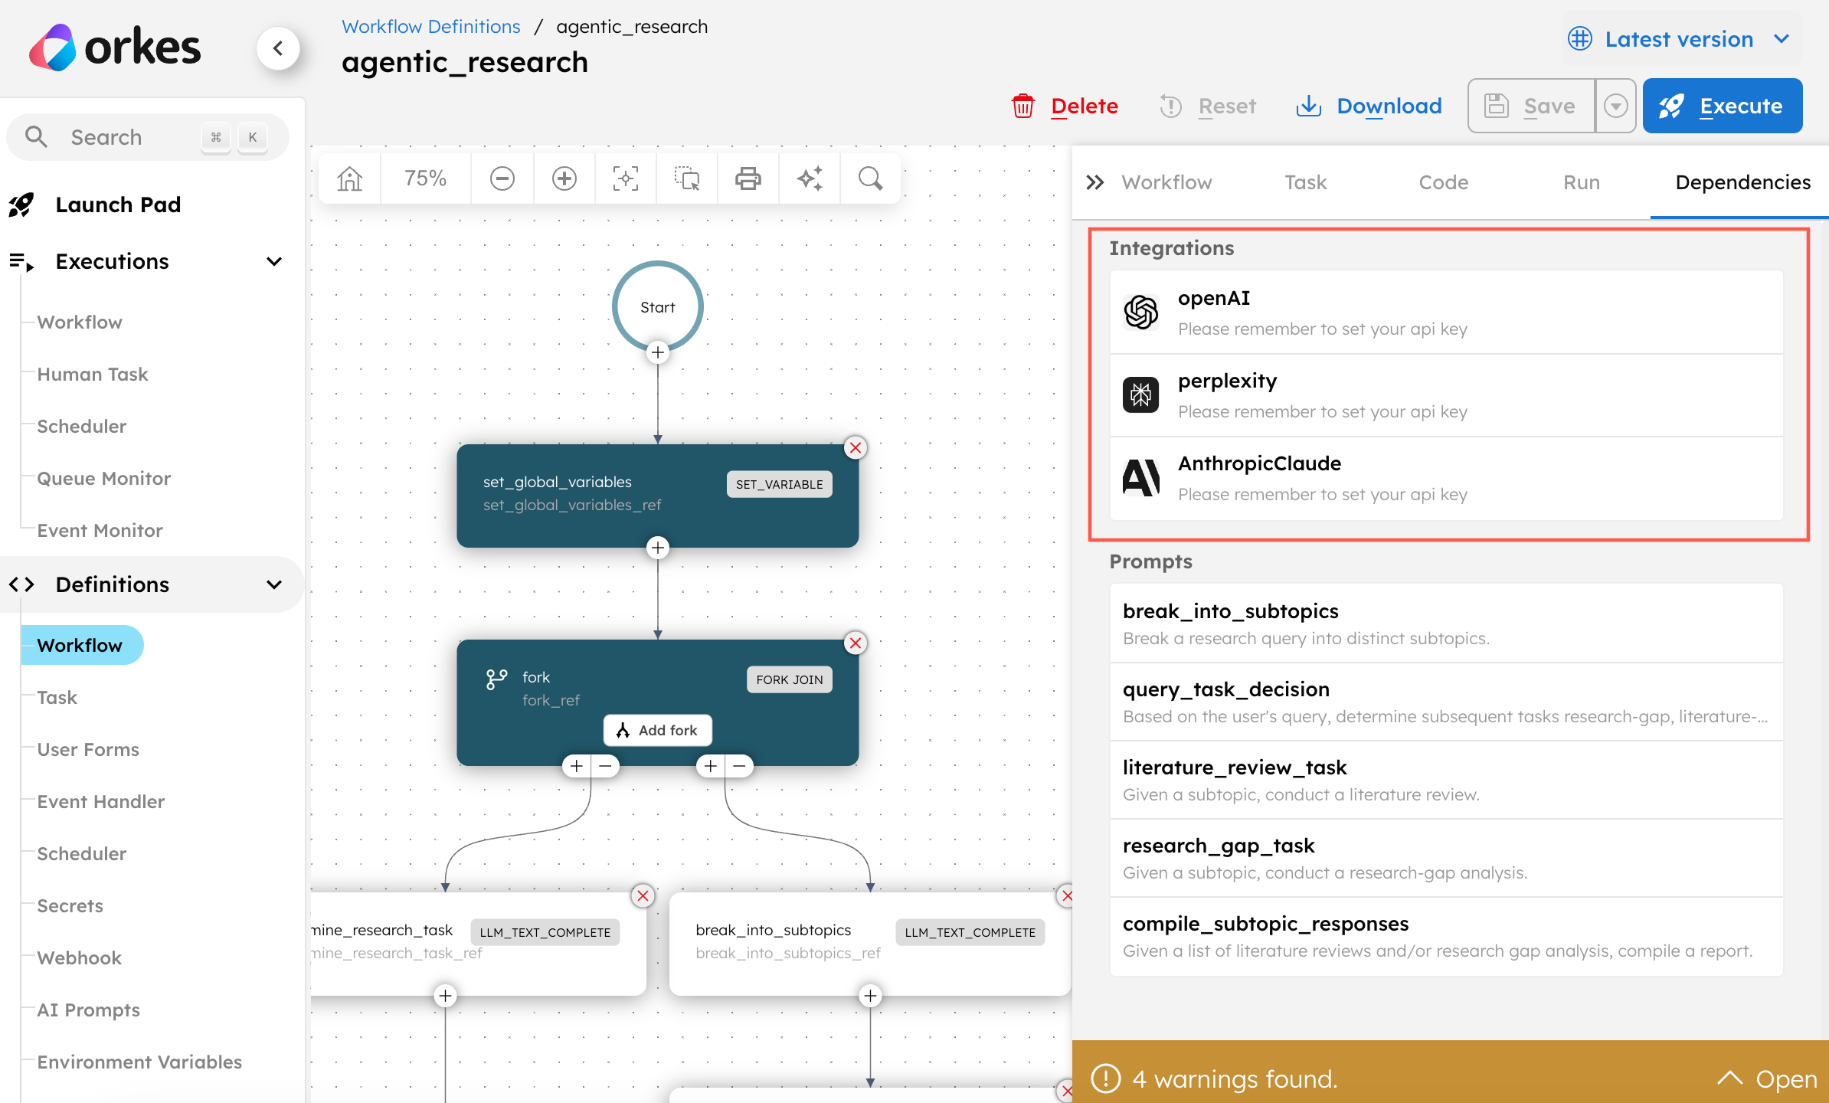Click the fit-to-screen focus icon
The width and height of the screenshot is (1829, 1103).
point(626,178)
